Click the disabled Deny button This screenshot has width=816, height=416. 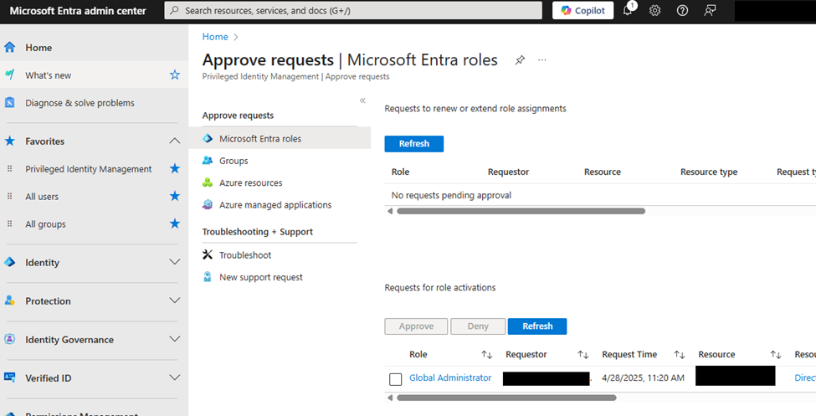point(478,326)
